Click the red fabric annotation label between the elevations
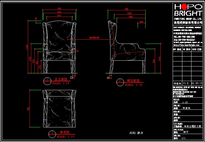 click(94, 38)
